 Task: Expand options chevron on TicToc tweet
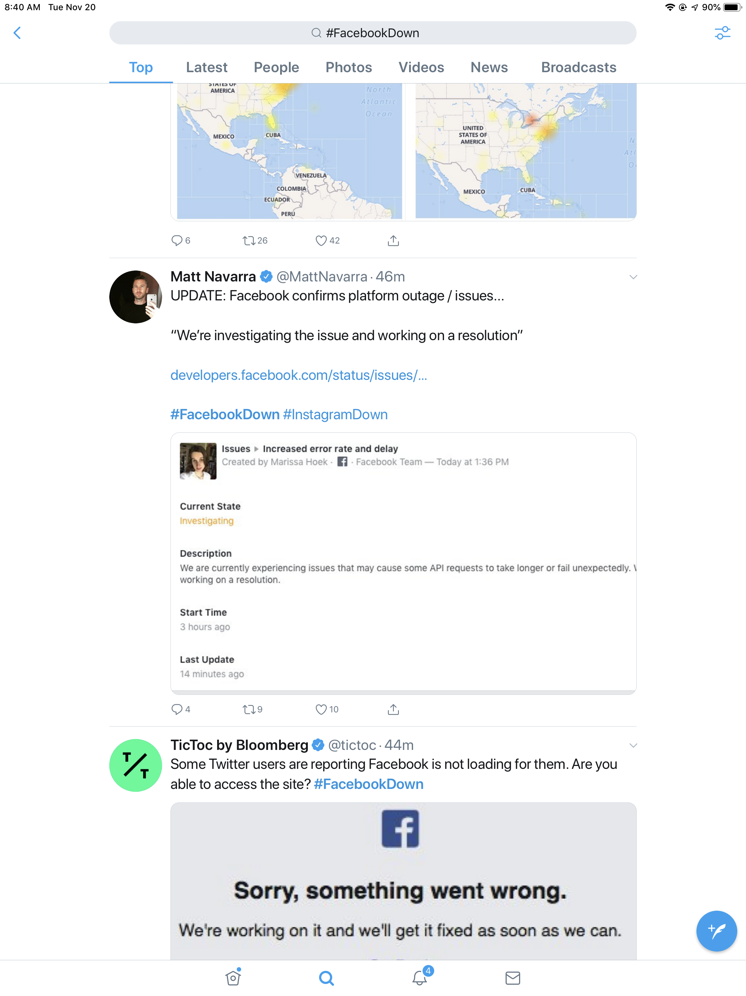(633, 746)
